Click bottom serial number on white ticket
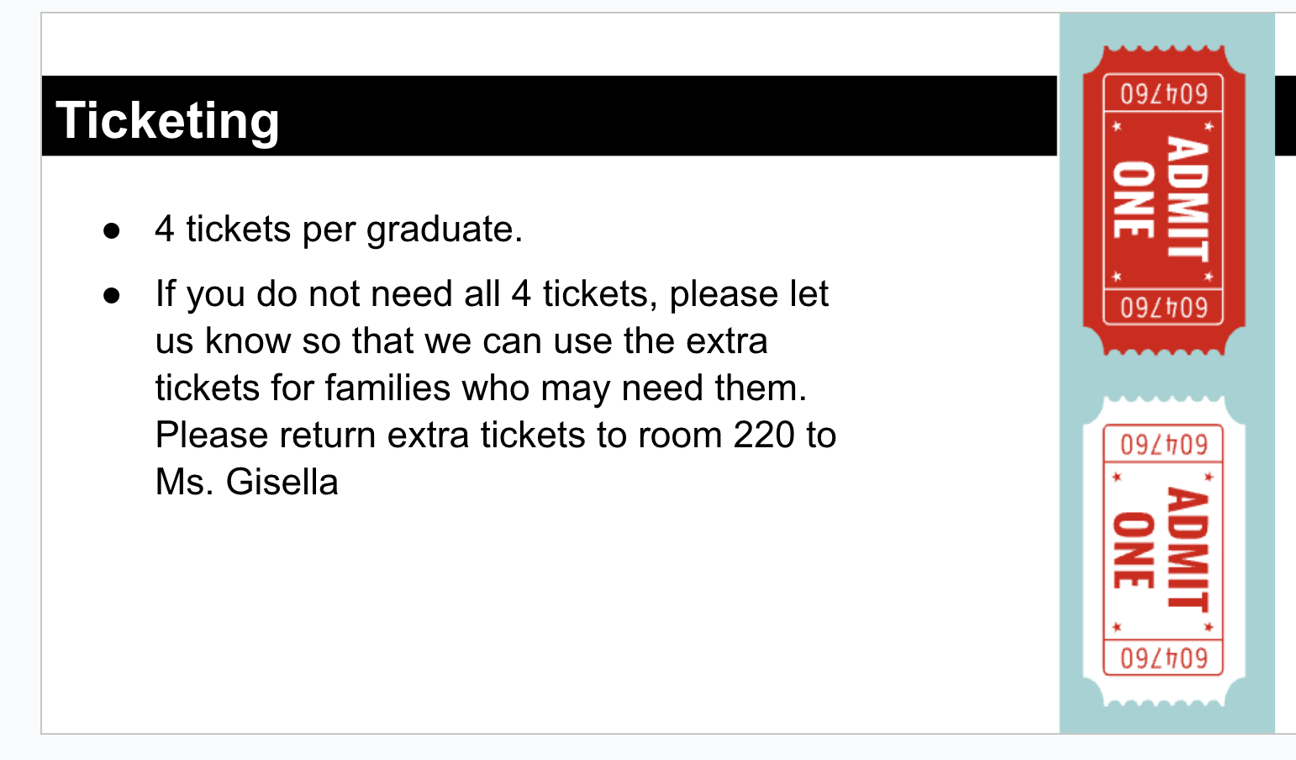The image size is (1296, 760). 1163,657
